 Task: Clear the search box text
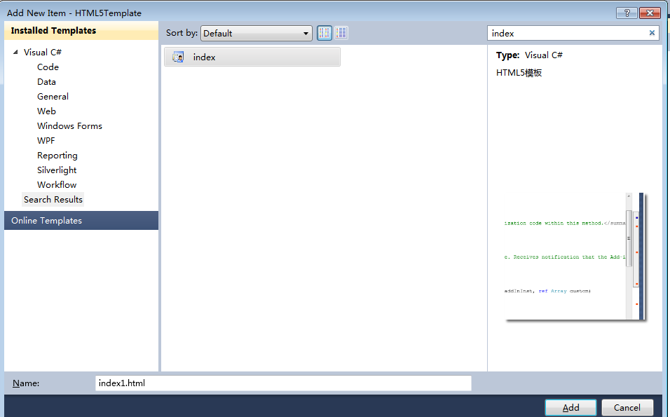coord(652,33)
